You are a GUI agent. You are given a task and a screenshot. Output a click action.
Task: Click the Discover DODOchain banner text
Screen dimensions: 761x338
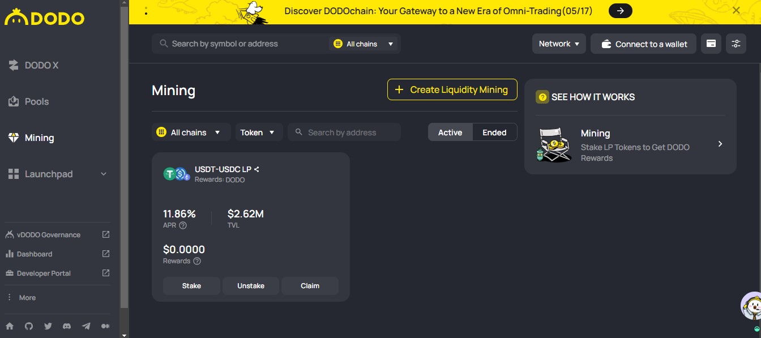[438, 11]
